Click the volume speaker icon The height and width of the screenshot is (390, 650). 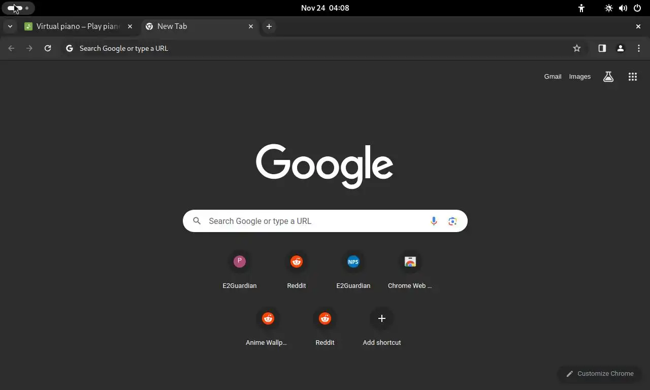[x=623, y=8]
